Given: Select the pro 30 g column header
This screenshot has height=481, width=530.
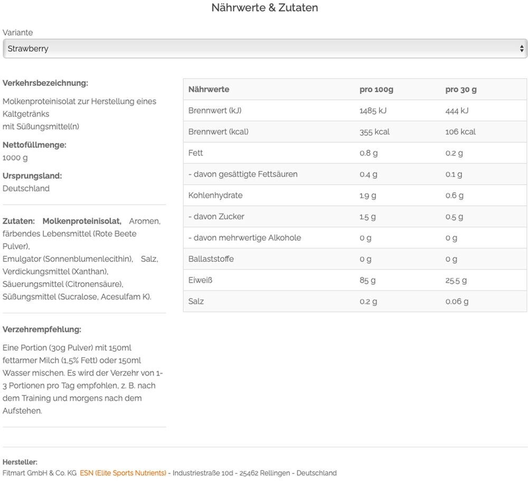Looking at the screenshot, I should click(461, 90).
